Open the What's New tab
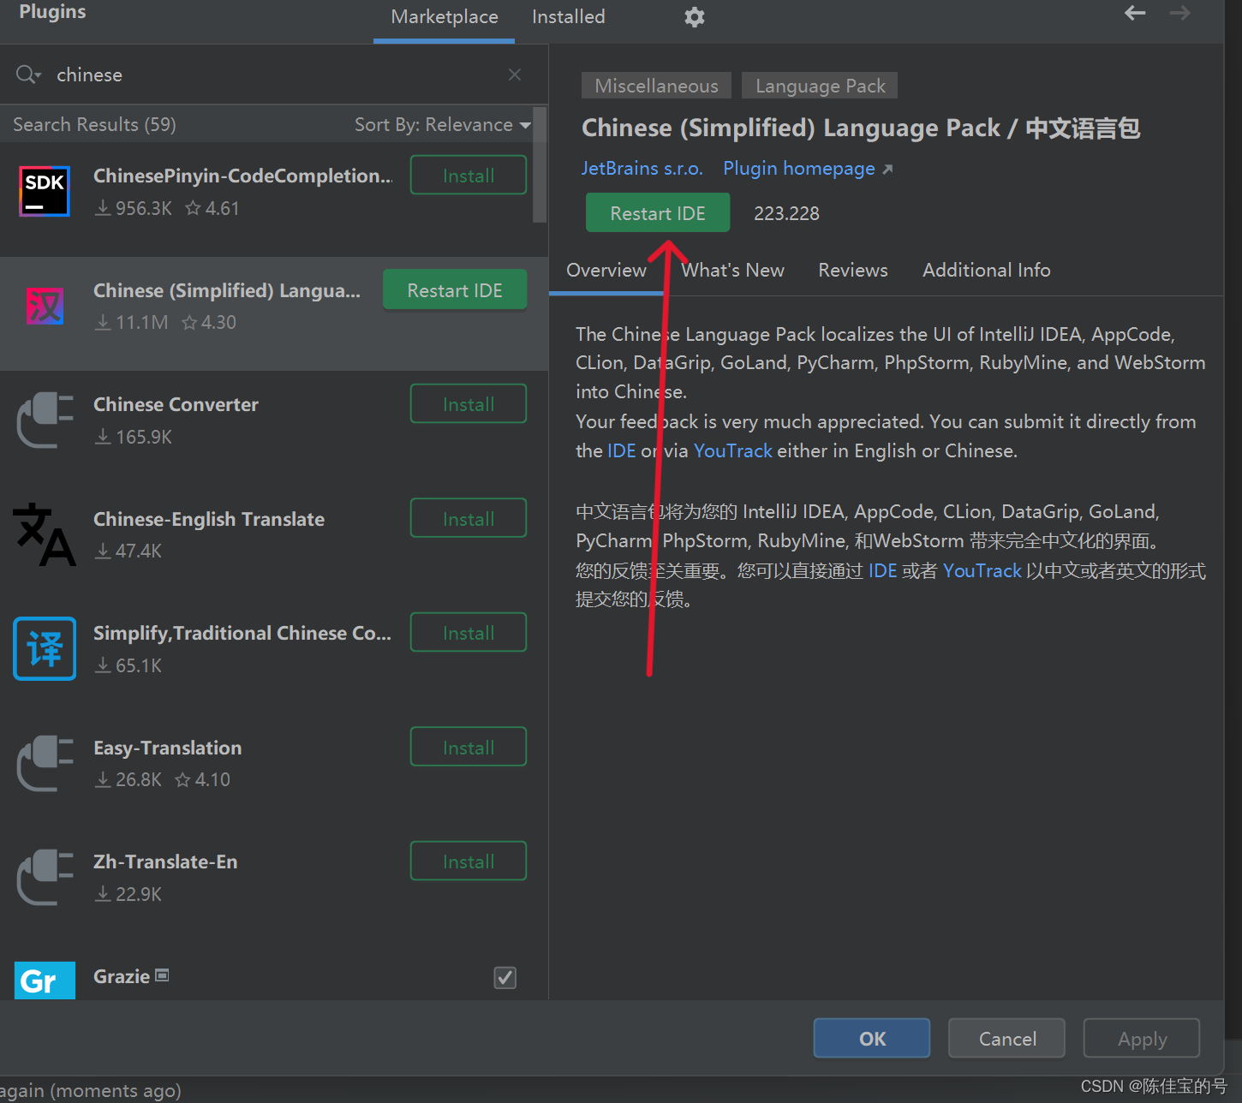 click(732, 271)
